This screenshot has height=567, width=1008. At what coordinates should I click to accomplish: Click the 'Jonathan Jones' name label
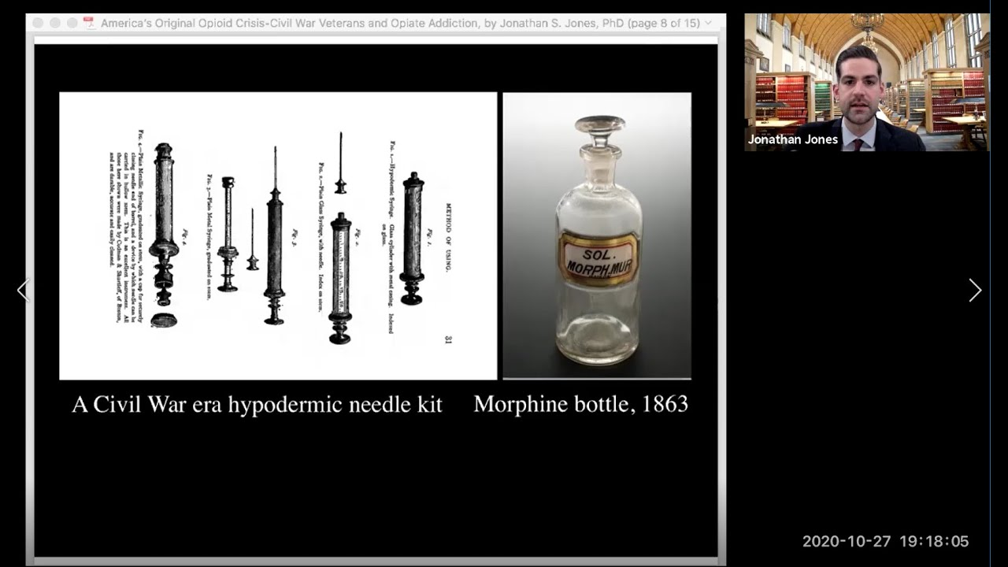[x=793, y=139]
